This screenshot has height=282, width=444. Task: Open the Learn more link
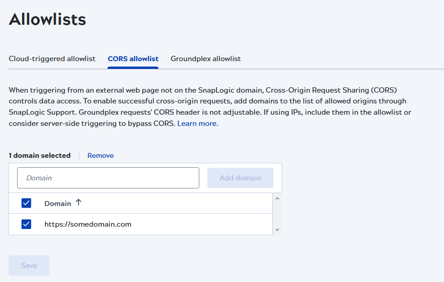(197, 123)
